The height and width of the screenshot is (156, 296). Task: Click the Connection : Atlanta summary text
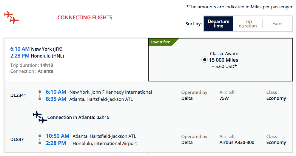(32, 71)
